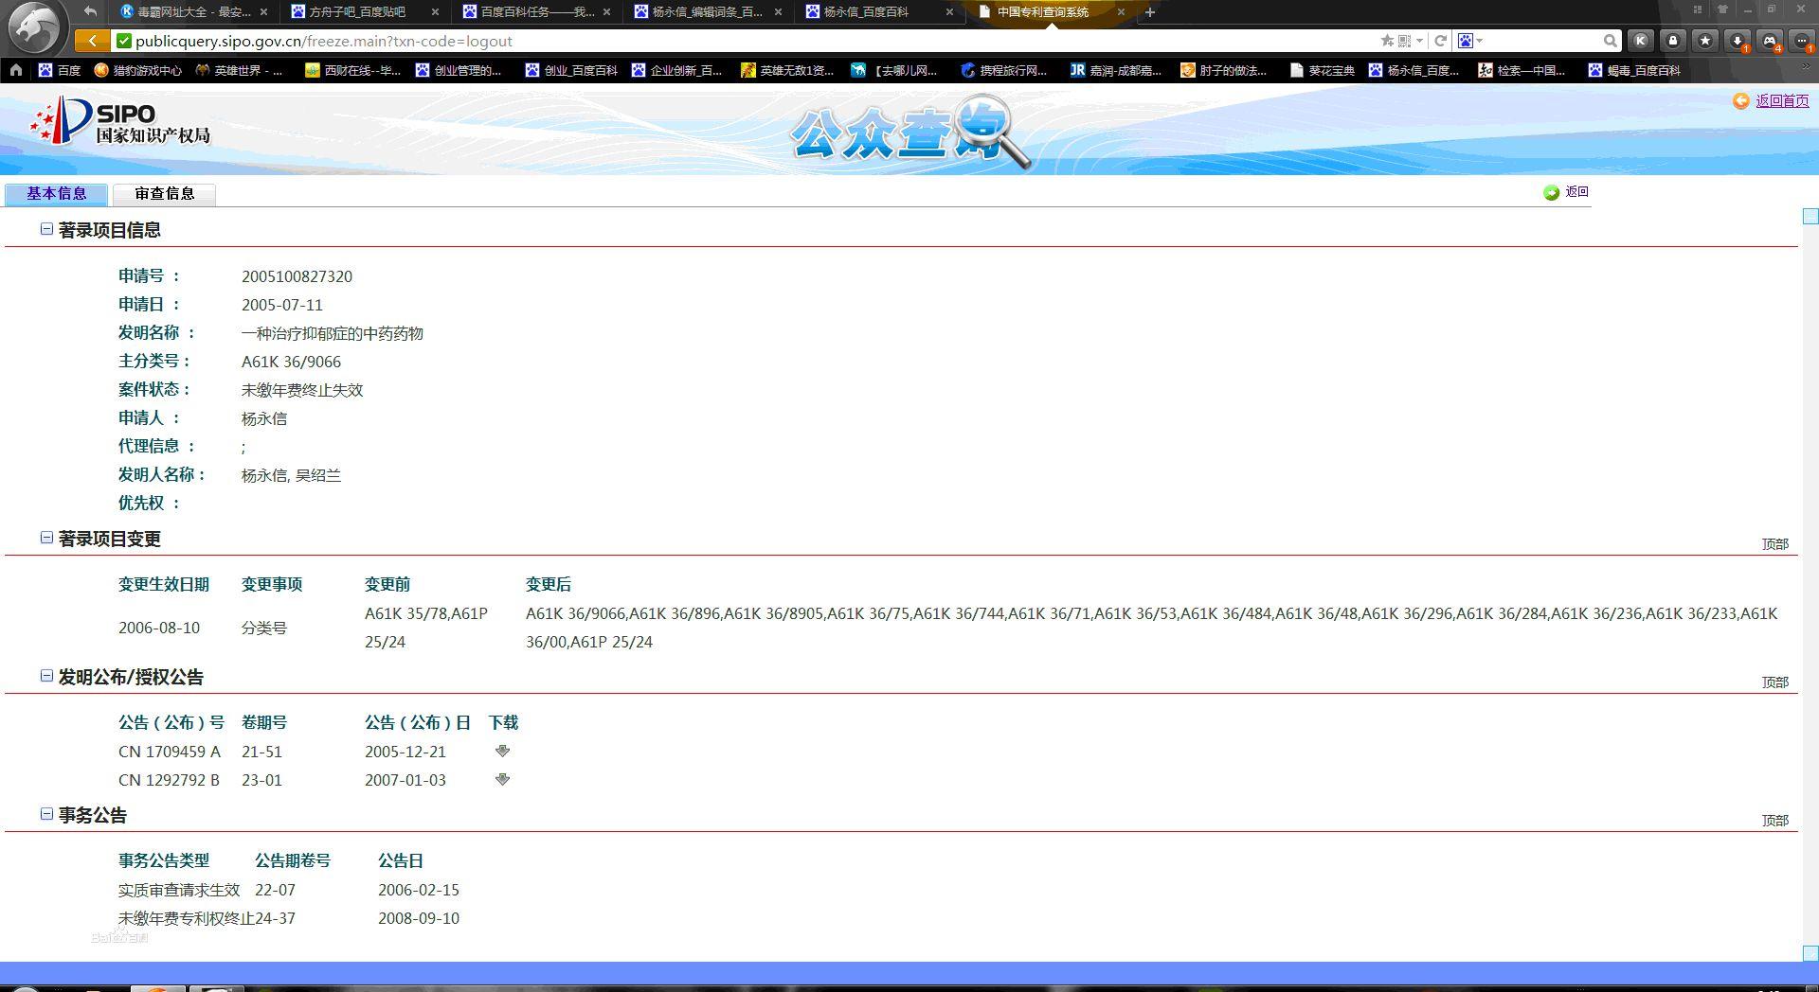Select the 基本信息 tab
The height and width of the screenshot is (992, 1819).
(56, 194)
